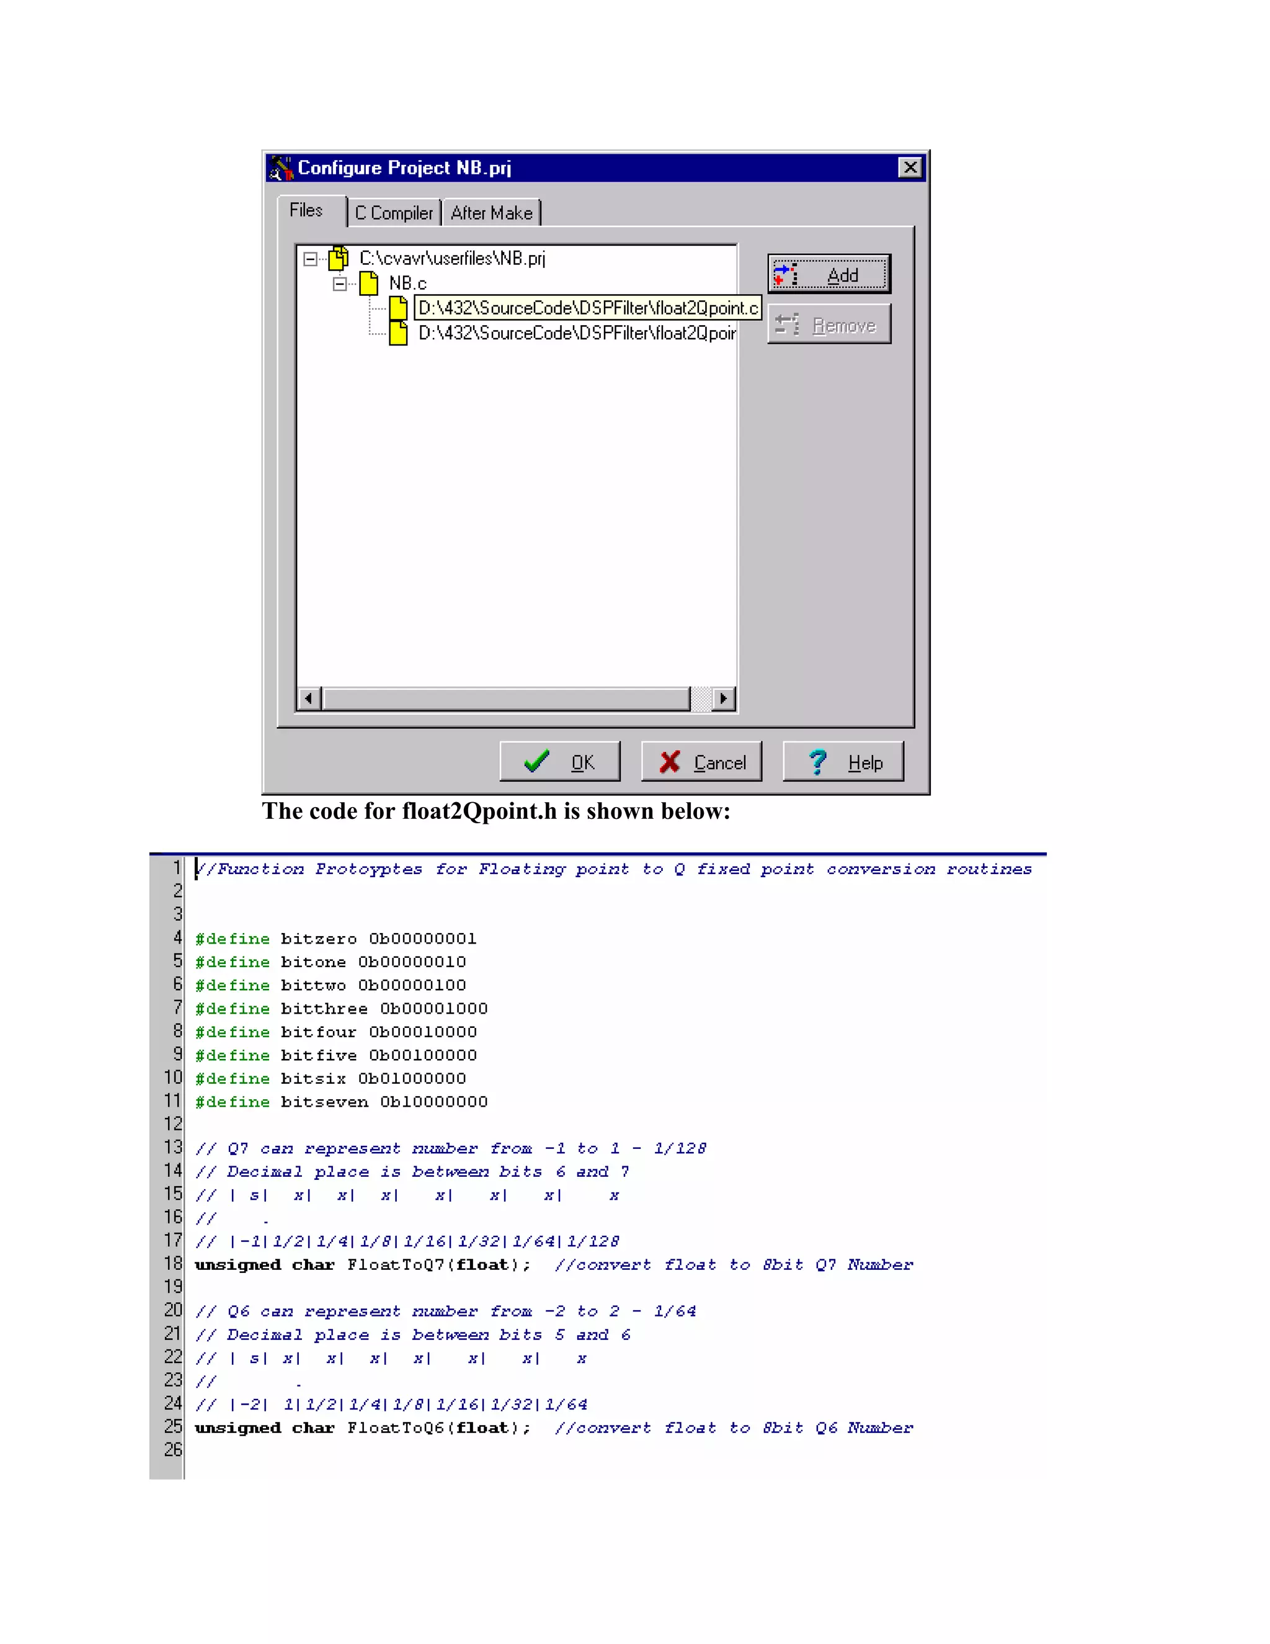The image size is (1270, 1644).
Task: Click the 'unsigned char FloatToQ6(float);' declaration
Action: click(363, 1428)
